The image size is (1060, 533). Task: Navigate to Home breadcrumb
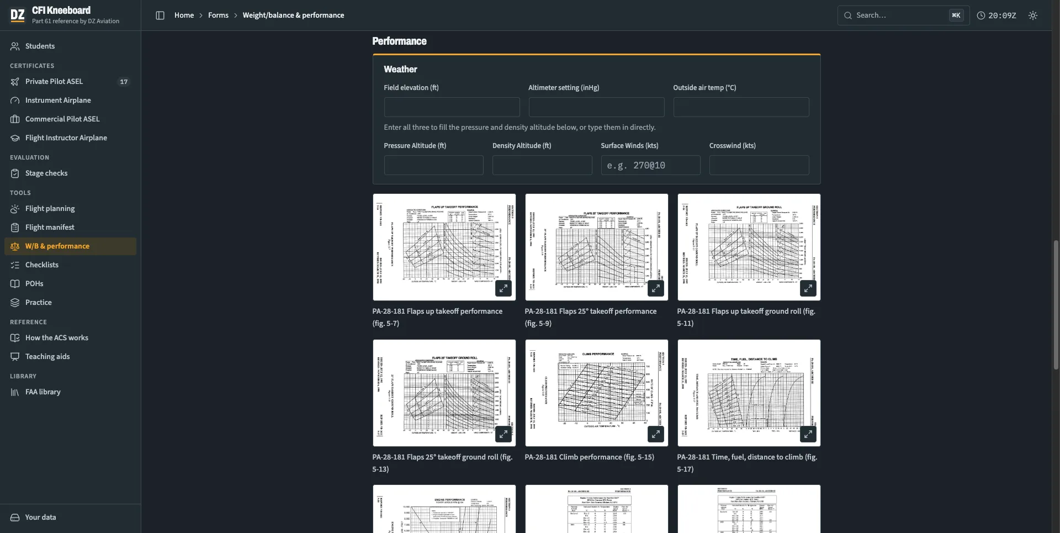pos(184,15)
